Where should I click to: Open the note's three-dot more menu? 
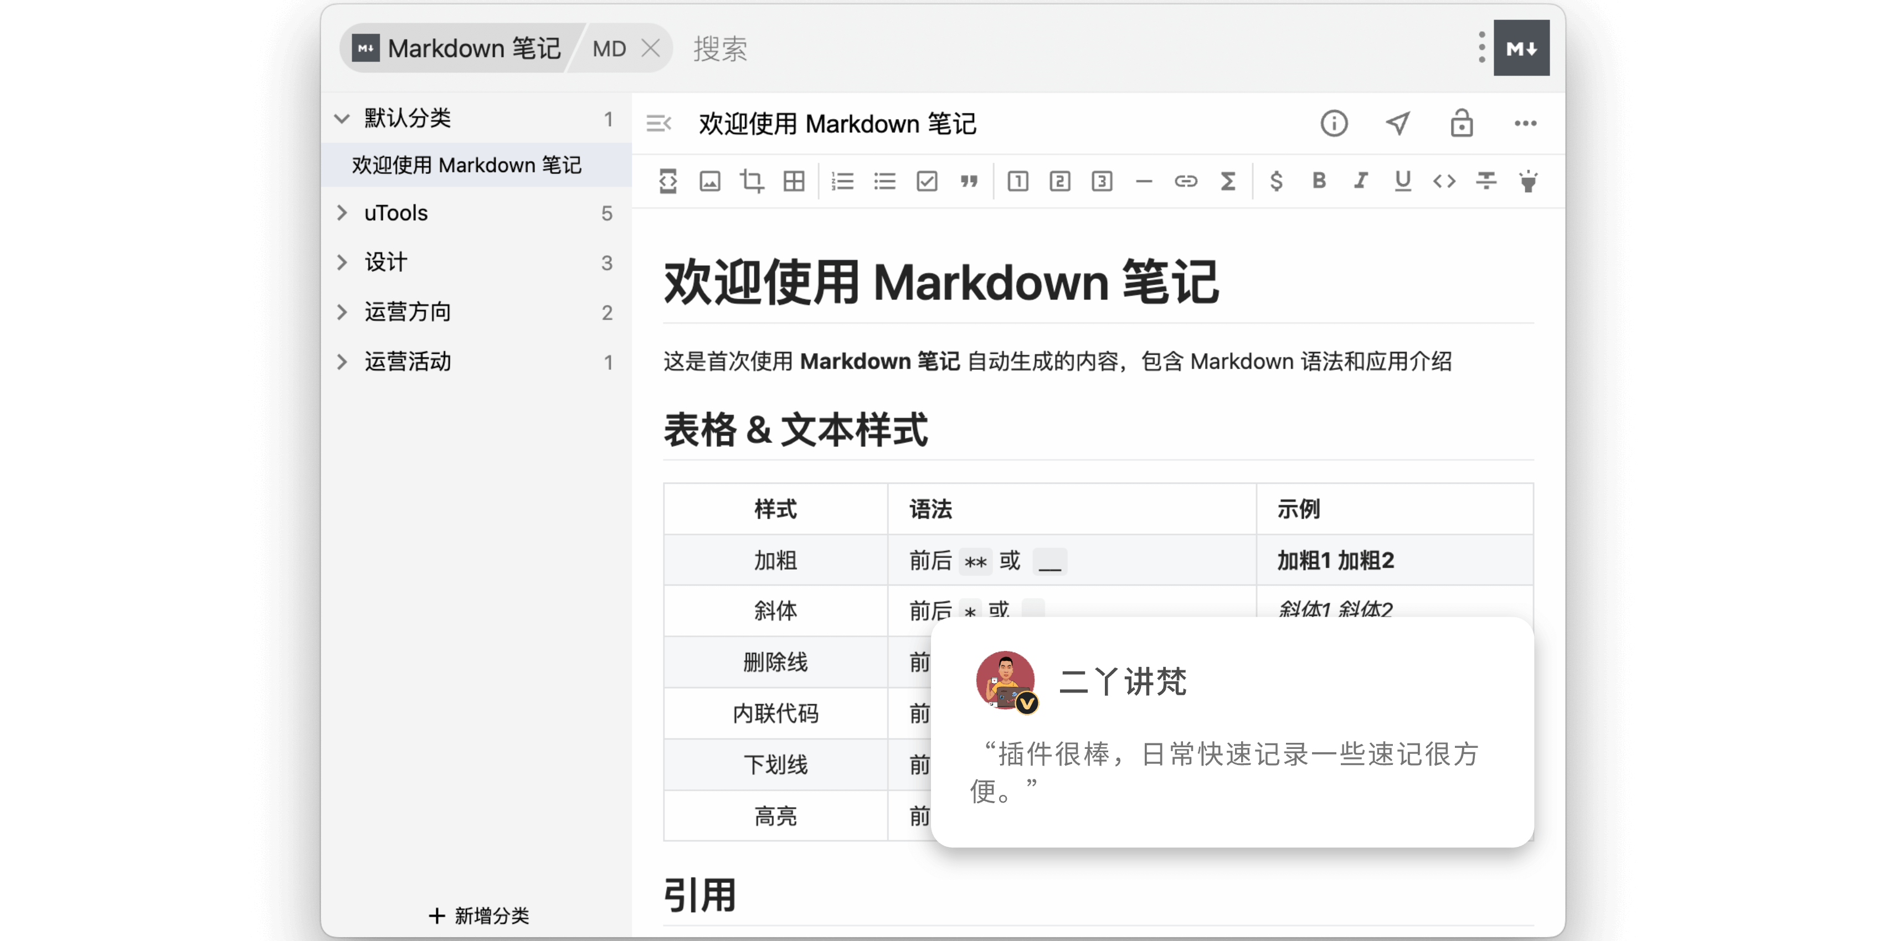click(x=1525, y=123)
